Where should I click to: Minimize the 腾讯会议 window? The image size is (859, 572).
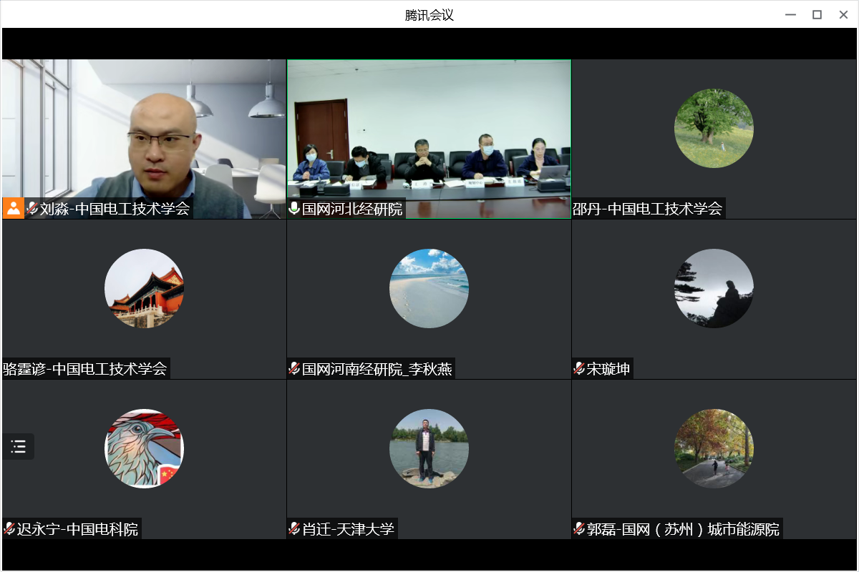click(x=790, y=14)
